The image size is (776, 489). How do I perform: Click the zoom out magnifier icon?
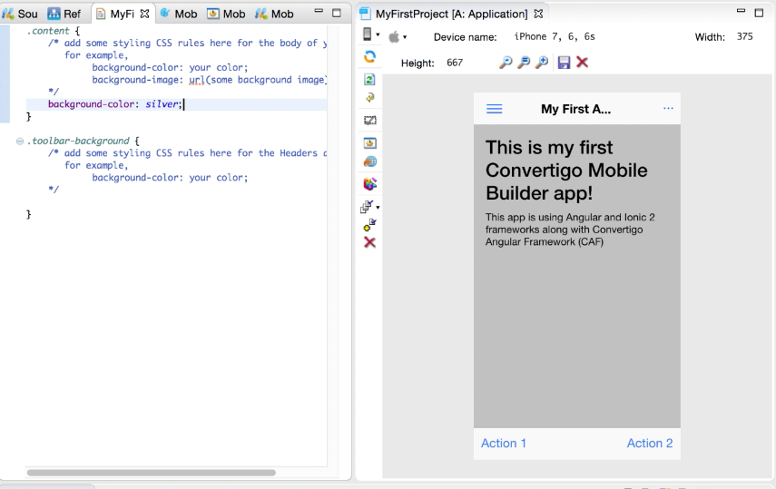tap(507, 62)
